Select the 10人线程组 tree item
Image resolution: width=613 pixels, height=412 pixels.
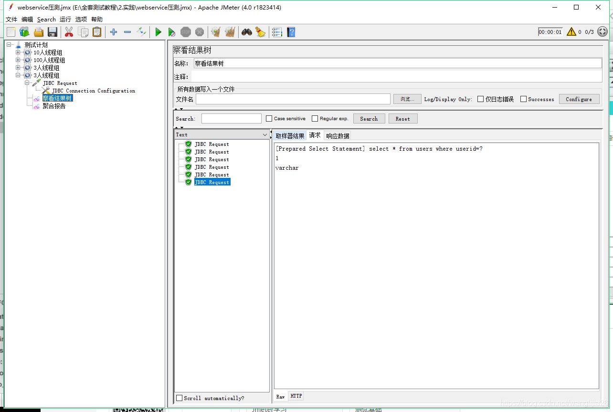(48, 52)
